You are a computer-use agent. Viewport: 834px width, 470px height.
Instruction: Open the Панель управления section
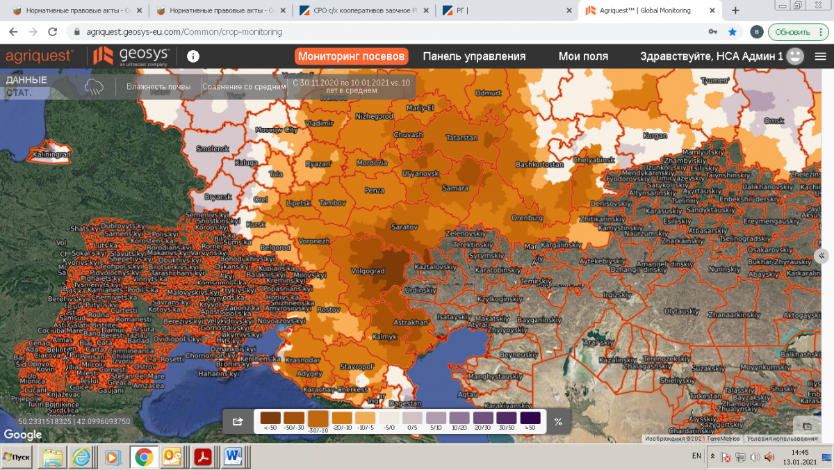474,56
